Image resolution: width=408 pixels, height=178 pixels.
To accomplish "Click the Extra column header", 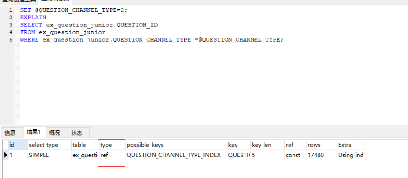I will point(351,145).
